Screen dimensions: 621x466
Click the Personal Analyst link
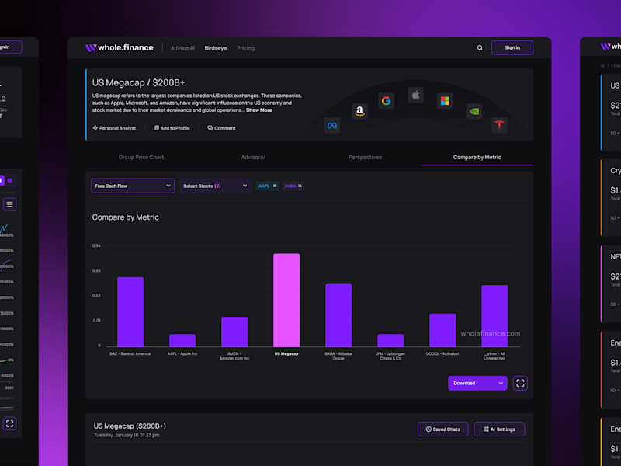pos(114,128)
